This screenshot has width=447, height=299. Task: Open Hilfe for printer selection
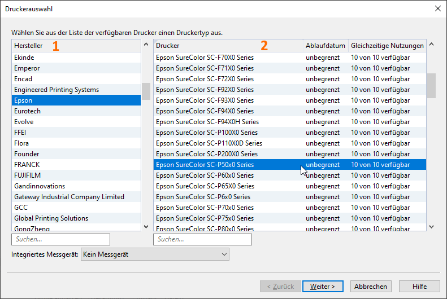pos(419,287)
